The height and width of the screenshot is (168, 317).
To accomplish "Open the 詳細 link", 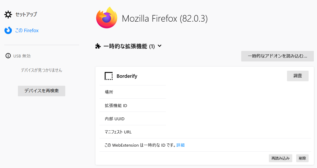I will click(x=180, y=145).
